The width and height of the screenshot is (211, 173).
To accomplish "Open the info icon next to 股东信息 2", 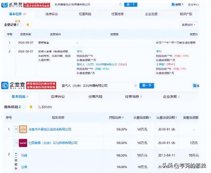I will coord(24,107).
